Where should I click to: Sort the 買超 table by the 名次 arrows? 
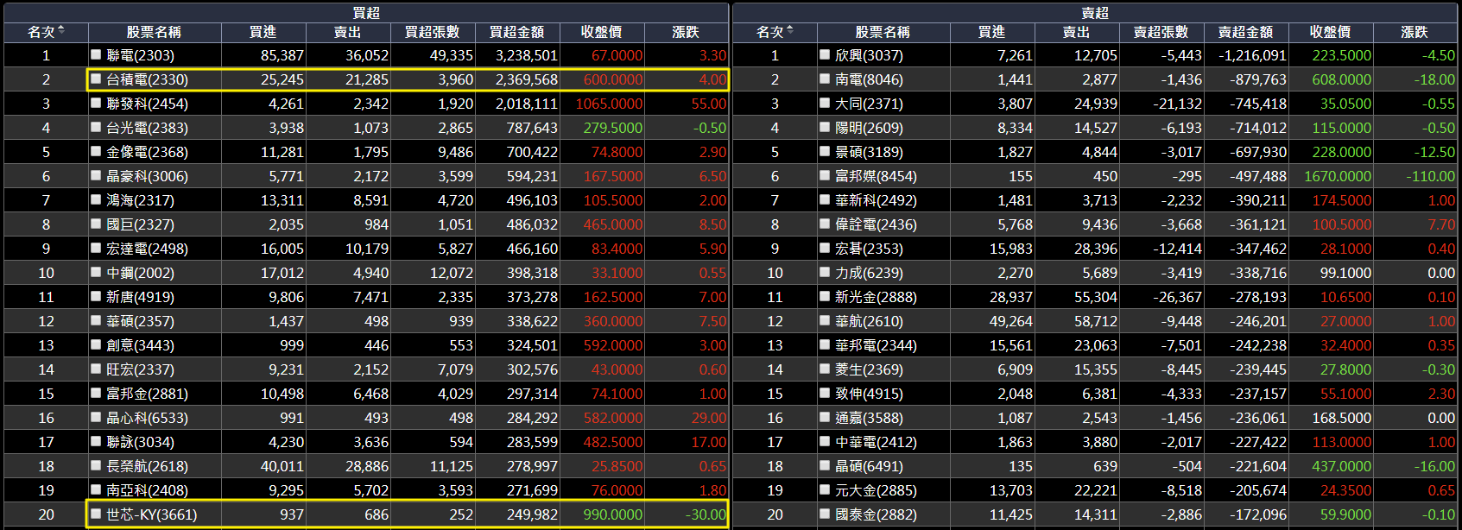61,31
